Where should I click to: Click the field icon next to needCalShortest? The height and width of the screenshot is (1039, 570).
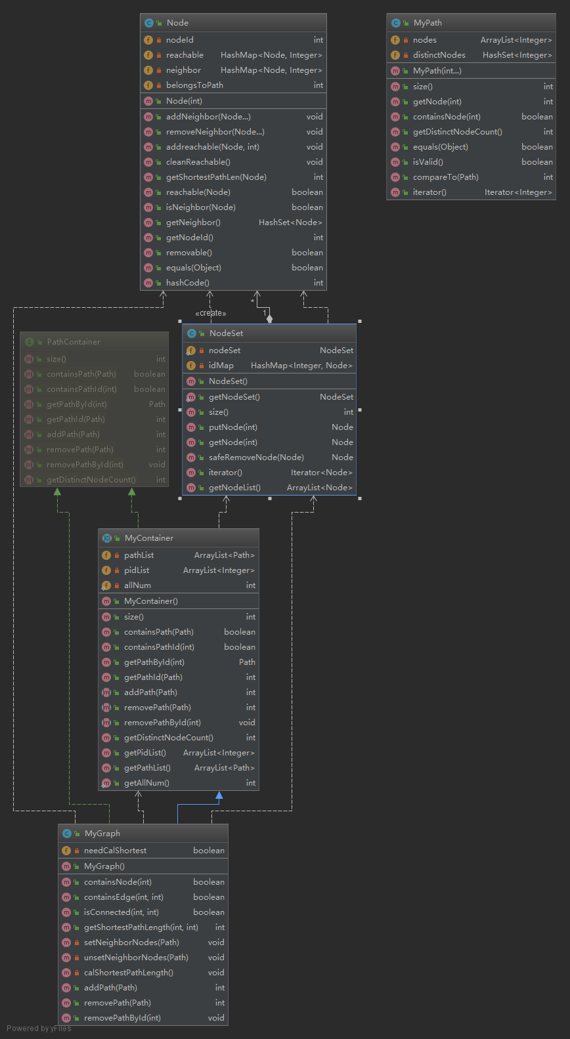click(x=66, y=851)
